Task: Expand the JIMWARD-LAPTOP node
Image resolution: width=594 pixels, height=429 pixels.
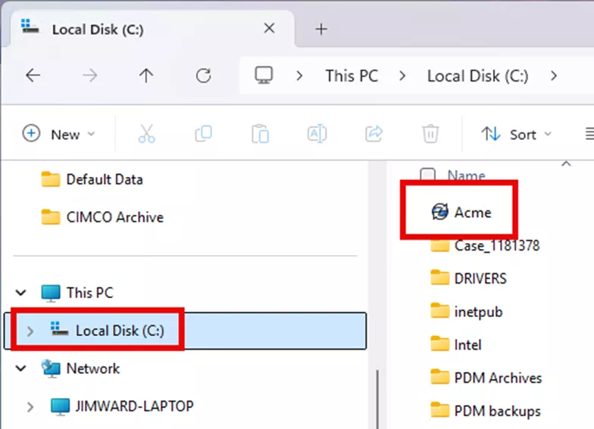Action: 30,407
